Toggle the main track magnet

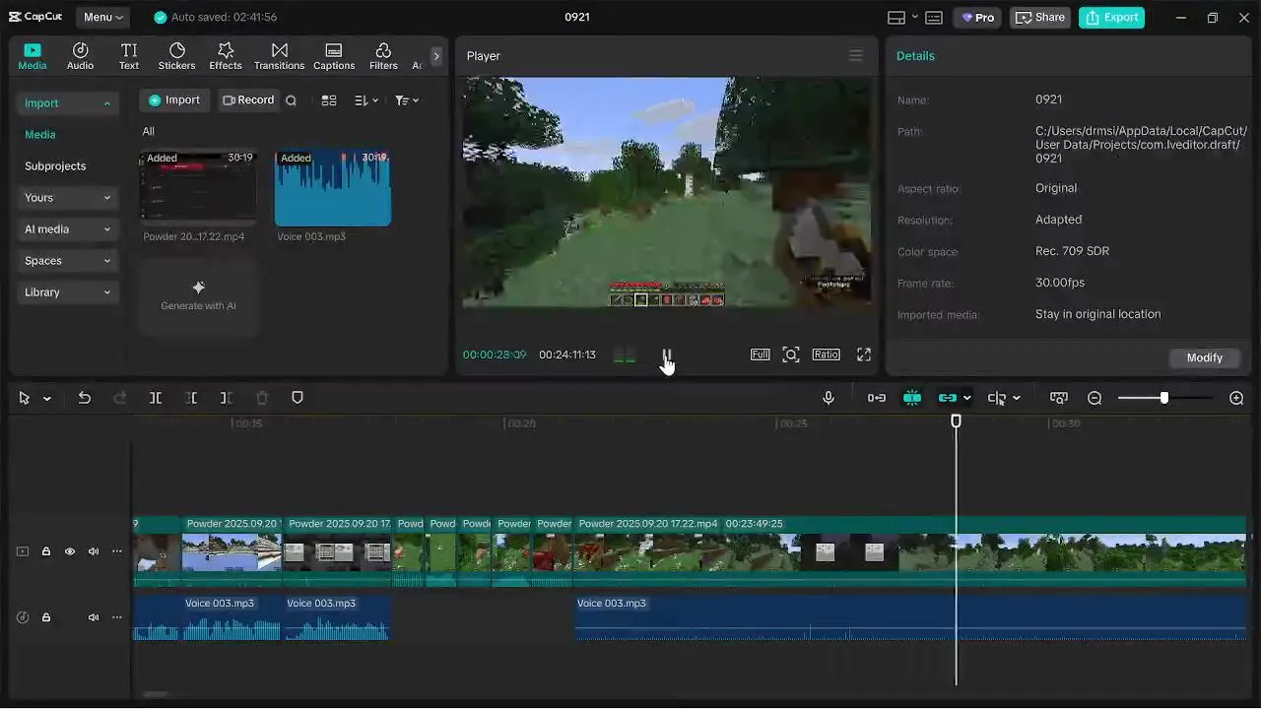(x=876, y=398)
